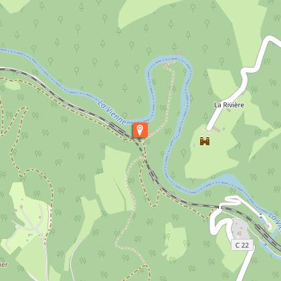This screenshot has width=281, height=281.
Task: Select the tiny blue pond in the bottom-left farm clearing
Action: [30, 235]
